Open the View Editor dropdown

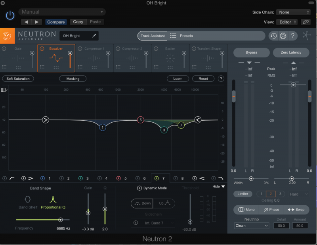pos(287,22)
